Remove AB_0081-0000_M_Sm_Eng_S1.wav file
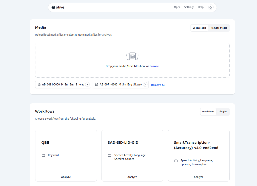This screenshot has height=186, width=257. (87, 84)
